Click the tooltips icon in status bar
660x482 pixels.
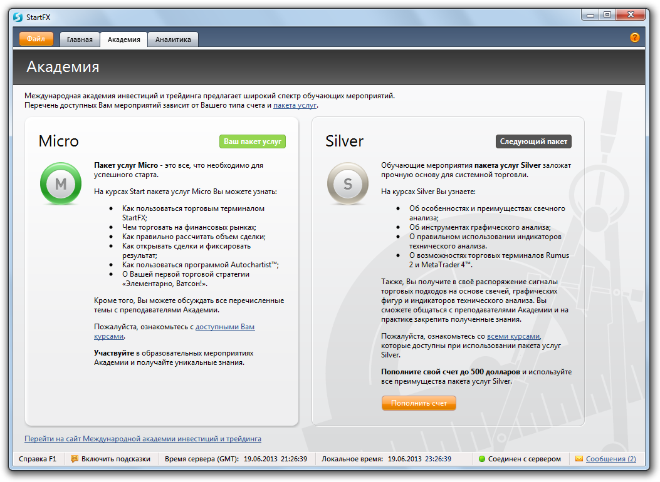point(75,459)
